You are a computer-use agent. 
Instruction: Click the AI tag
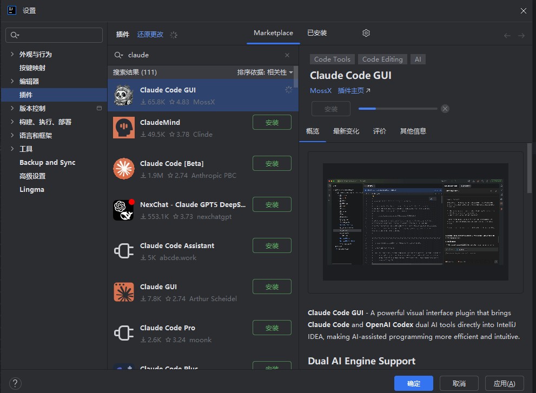click(418, 59)
